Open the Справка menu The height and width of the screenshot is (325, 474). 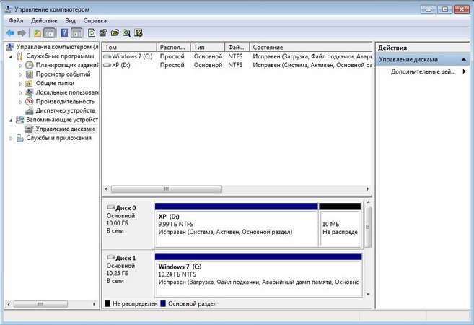[95, 20]
